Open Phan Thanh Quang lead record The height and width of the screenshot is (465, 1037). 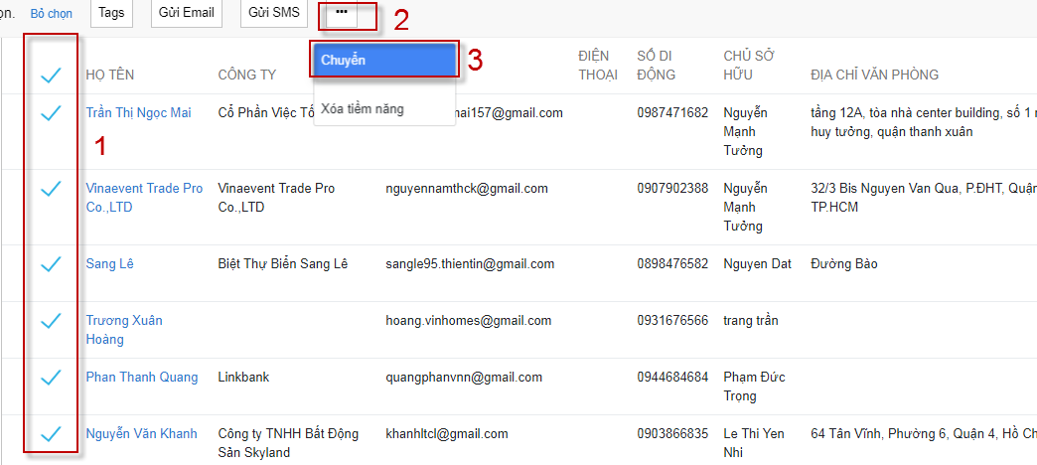click(x=141, y=378)
